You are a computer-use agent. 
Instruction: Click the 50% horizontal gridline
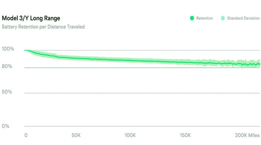tap(142, 93)
